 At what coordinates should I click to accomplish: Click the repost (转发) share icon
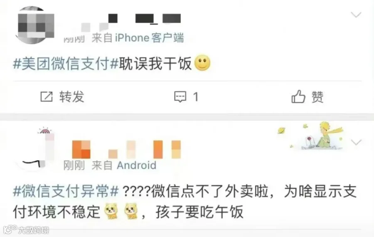(x=47, y=96)
